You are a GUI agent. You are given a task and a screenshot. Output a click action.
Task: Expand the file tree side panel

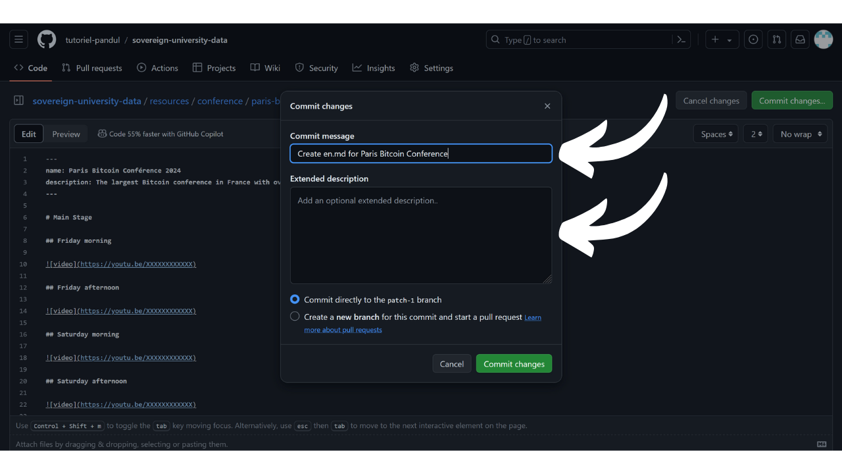[18, 101]
